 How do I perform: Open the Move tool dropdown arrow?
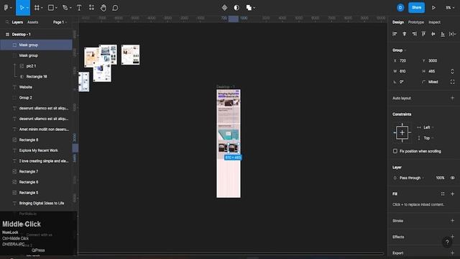pyautogui.click(x=27, y=8)
